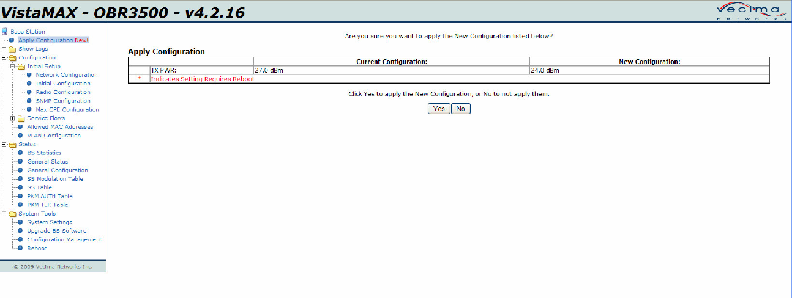Click the Show Logs folder icon
The height and width of the screenshot is (298, 792).
tap(12, 49)
